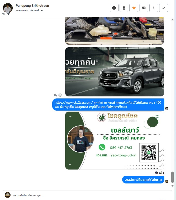Mark conversation as unread with envelope icon

pos(144,8)
